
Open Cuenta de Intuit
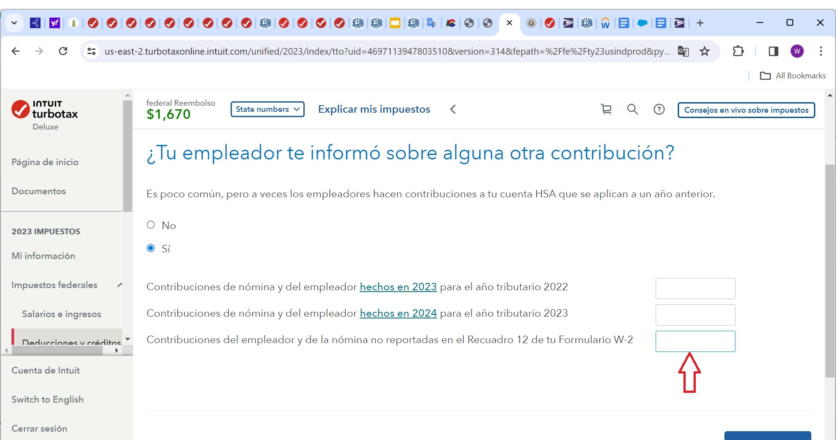tap(46, 370)
